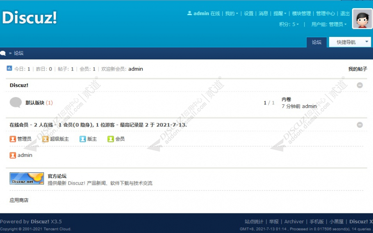The image size is (373, 233).
Task: Click Discuz! in Powered by footer
Action: coord(40,222)
